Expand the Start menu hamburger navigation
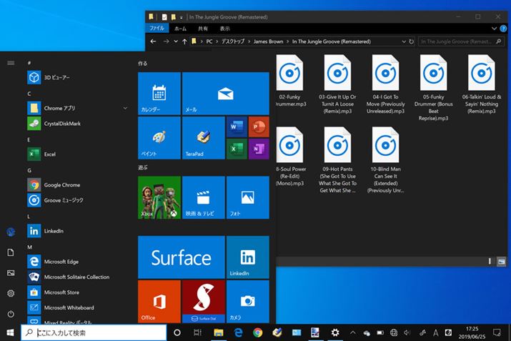Viewport: 511px width, 341px height. (x=11, y=63)
